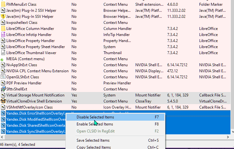Click the vertical scrollbar down arrow
The image size is (234, 149).
[x=232, y=132]
